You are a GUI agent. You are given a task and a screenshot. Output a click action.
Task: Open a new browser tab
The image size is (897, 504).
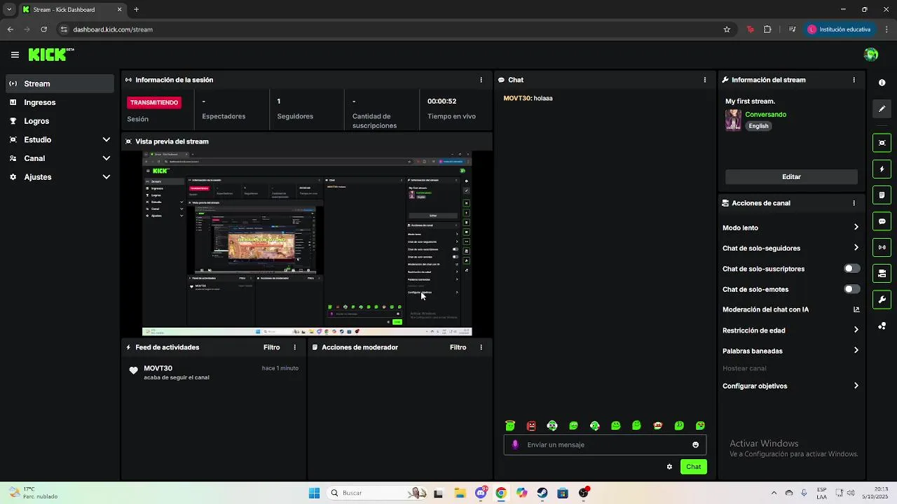(136, 10)
